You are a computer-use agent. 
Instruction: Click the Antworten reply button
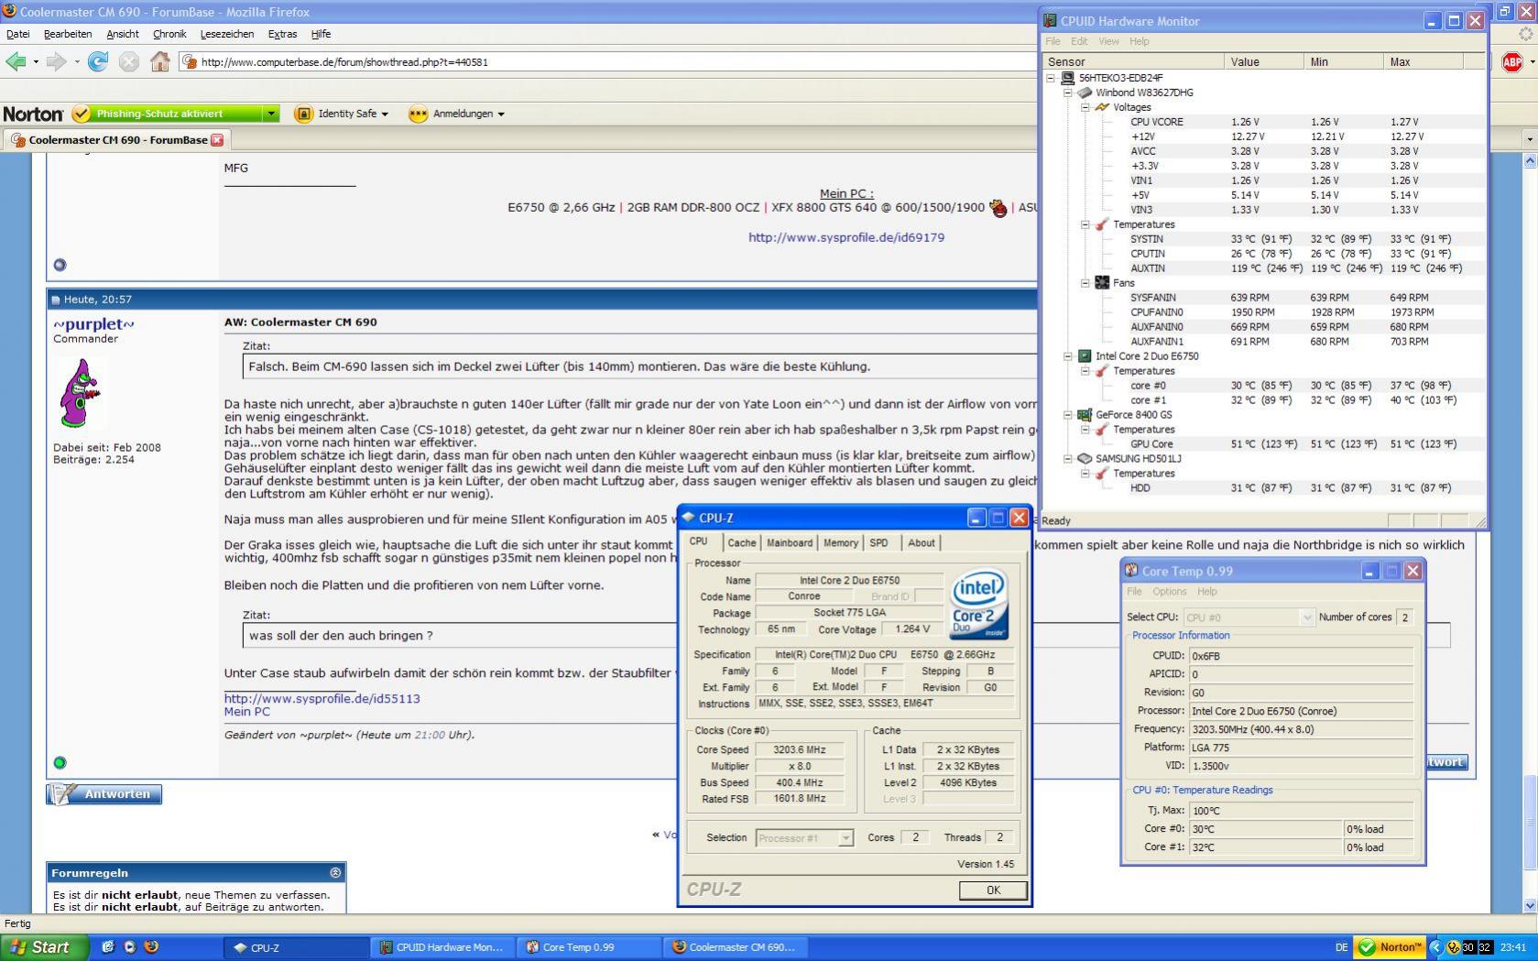pyautogui.click(x=104, y=794)
